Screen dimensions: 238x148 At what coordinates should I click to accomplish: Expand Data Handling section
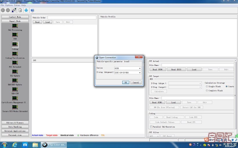tap(15, 127)
